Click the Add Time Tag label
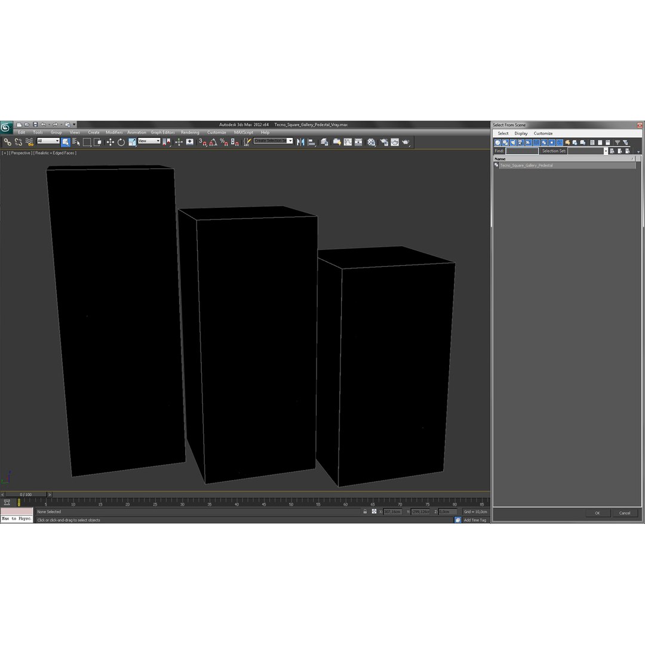 tap(475, 520)
